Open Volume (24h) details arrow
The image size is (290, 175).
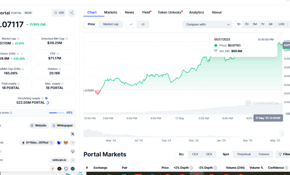(22, 54)
